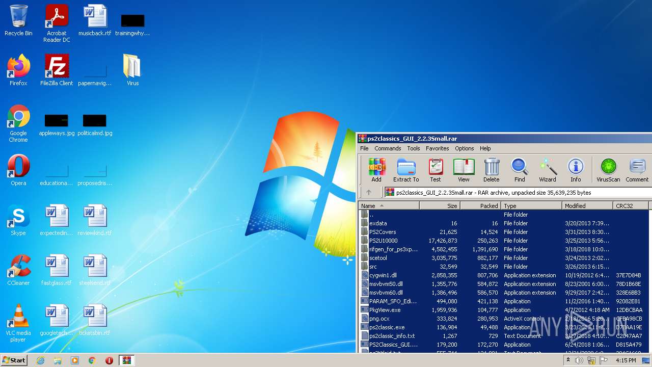
Task: Open the Favorites menu
Action: pos(438,148)
